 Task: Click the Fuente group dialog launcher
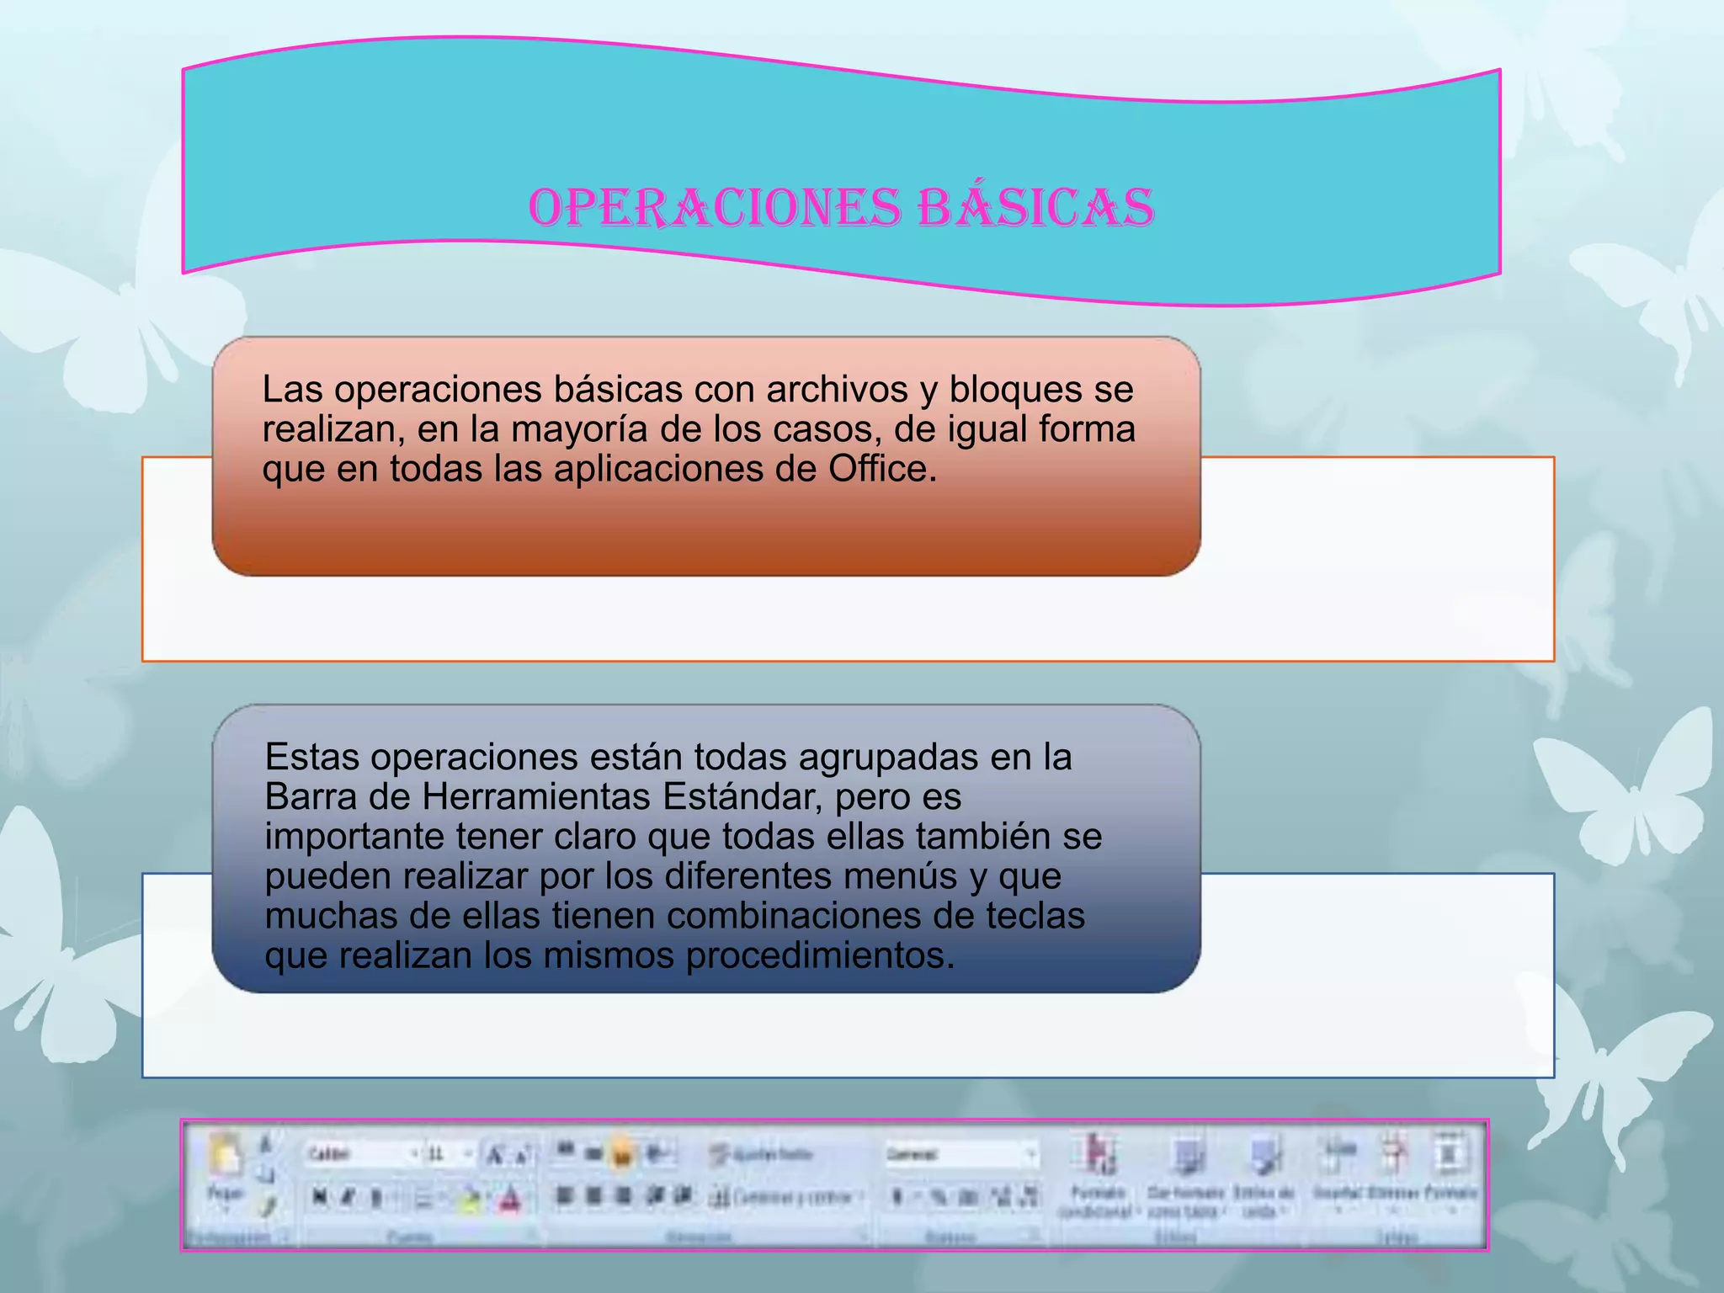532,1235
